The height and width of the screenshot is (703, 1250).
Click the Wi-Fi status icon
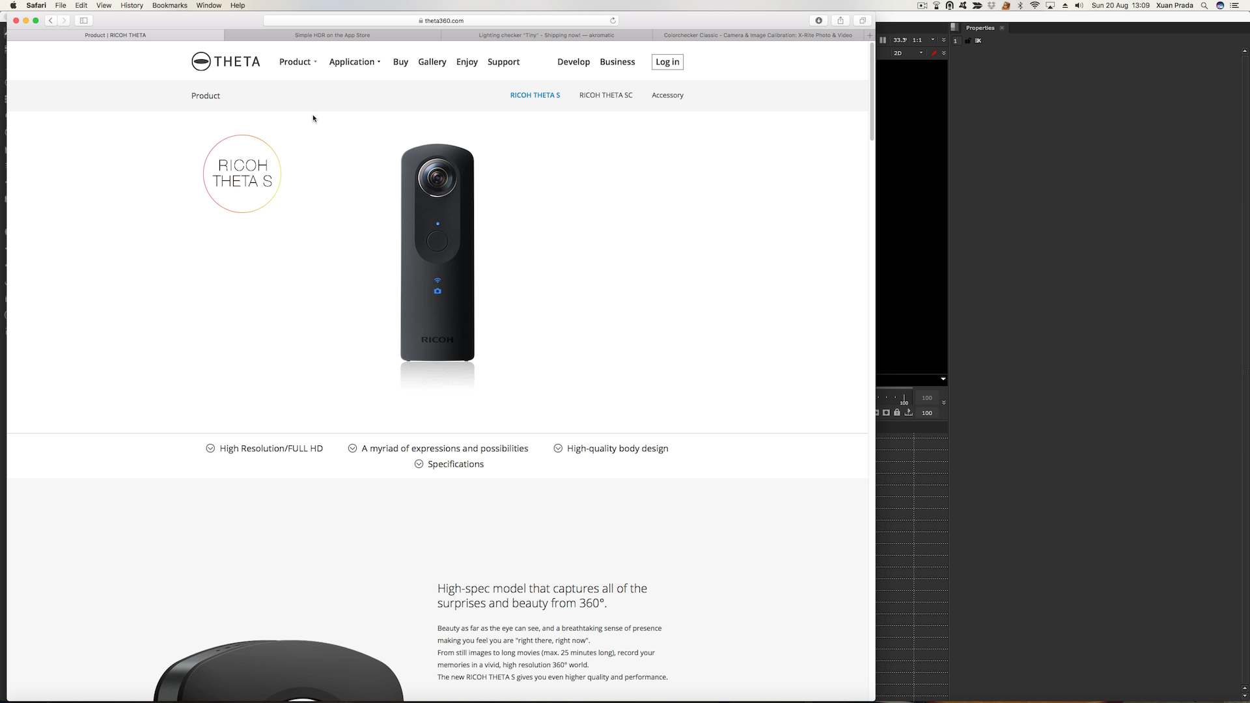1035,5
